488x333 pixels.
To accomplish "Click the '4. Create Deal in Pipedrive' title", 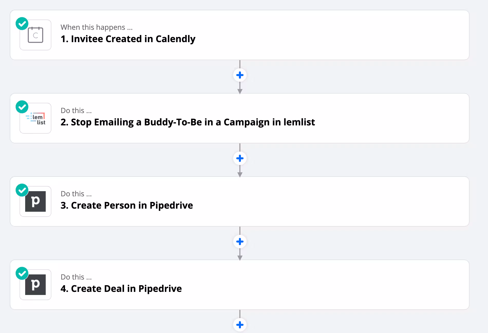I will 121,289.
